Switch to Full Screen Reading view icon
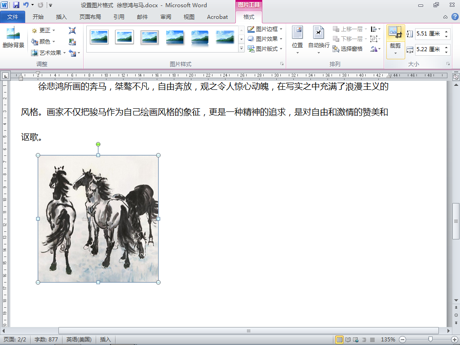The image size is (460, 345). point(348,340)
